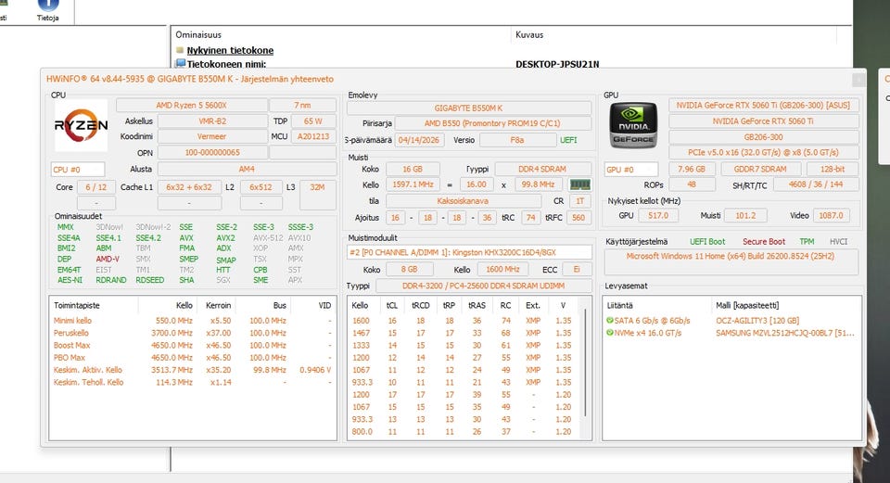Screen dimensions: 890x483
Task: Click the AMD B550 (Promontory PROM19 C/C1) chipset field
Action: [492, 123]
